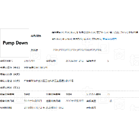Select the application number value
Viewport: 139px width, 139px height.
tap(29, 61)
